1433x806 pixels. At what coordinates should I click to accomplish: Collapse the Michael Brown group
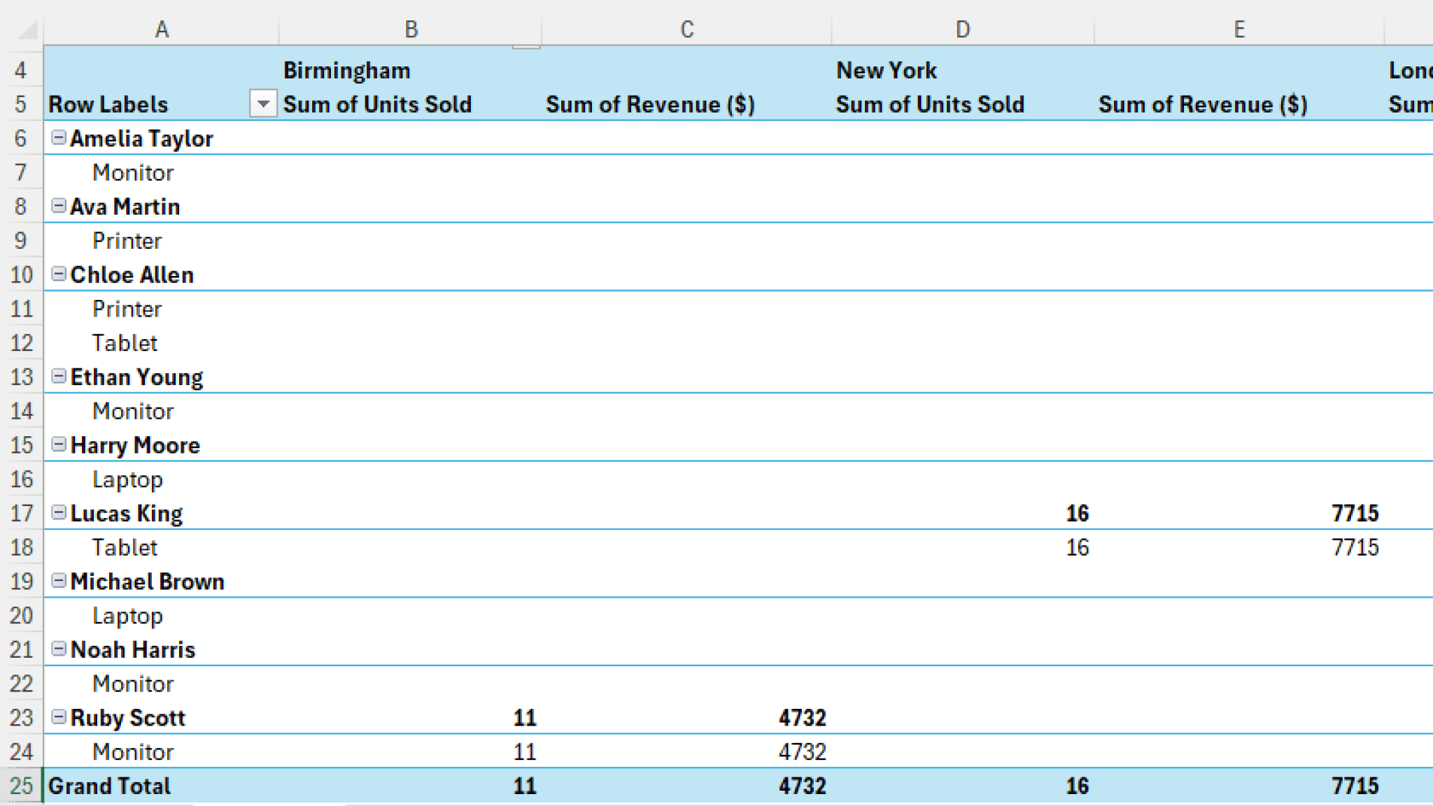point(59,581)
